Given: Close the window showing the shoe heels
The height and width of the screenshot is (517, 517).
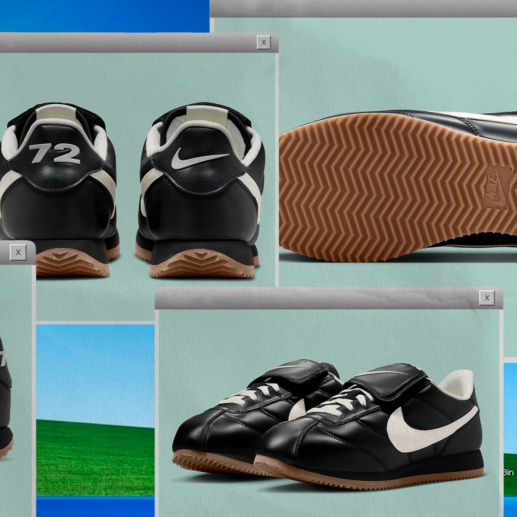Looking at the screenshot, I should (x=264, y=43).
